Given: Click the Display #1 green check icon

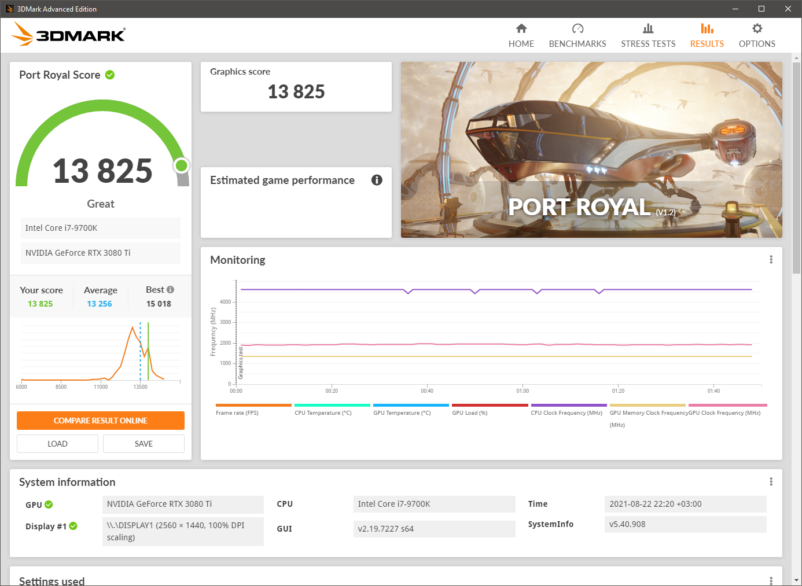Looking at the screenshot, I should tap(73, 526).
